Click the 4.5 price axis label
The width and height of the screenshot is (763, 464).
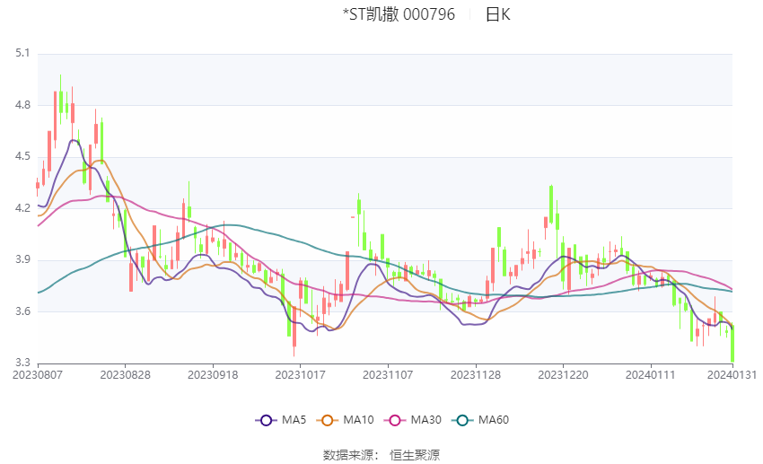(x=22, y=157)
